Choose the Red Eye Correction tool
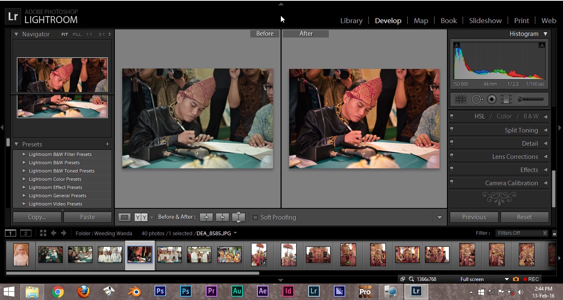This screenshot has width=563, height=300. click(x=492, y=99)
